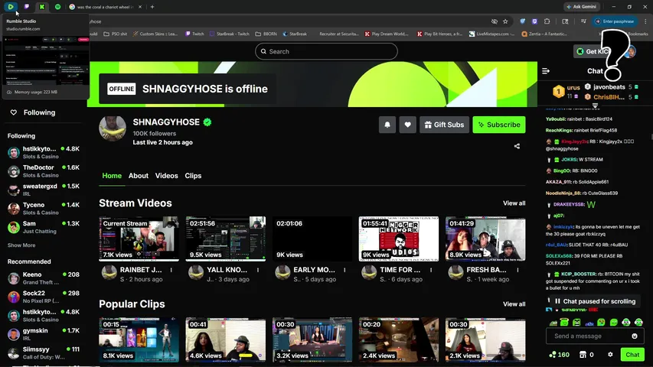
Task: Play the 00:15 popular clip thumbnail
Action: tap(139, 340)
